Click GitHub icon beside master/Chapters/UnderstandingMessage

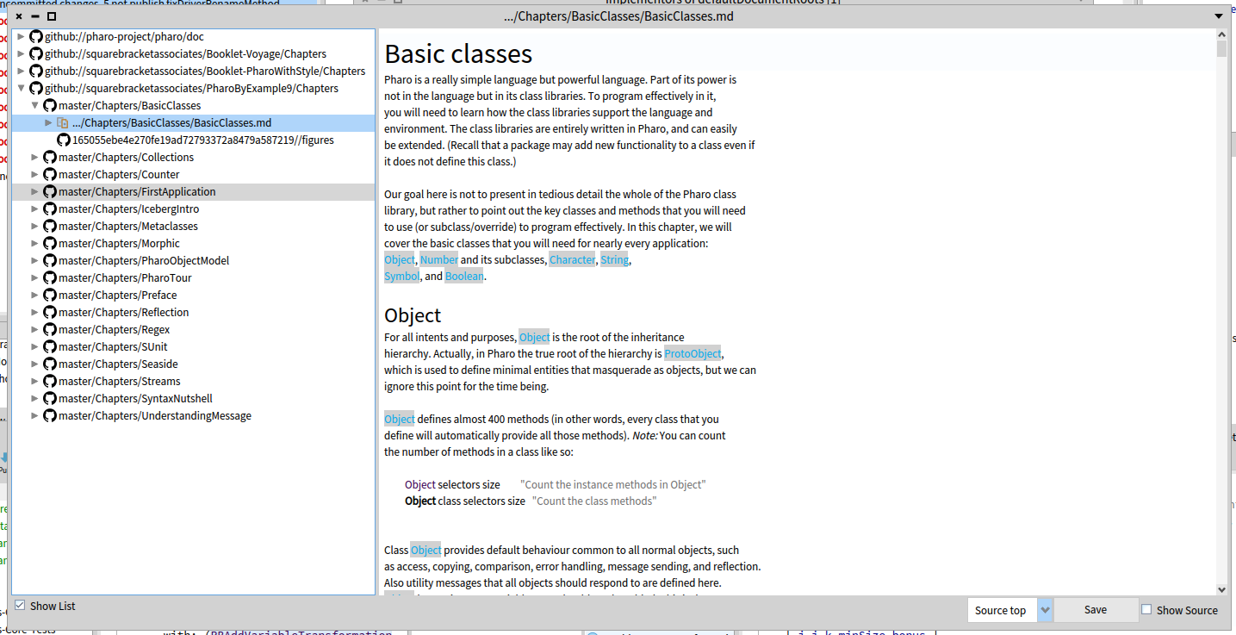pyautogui.click(x=49, y=416)
